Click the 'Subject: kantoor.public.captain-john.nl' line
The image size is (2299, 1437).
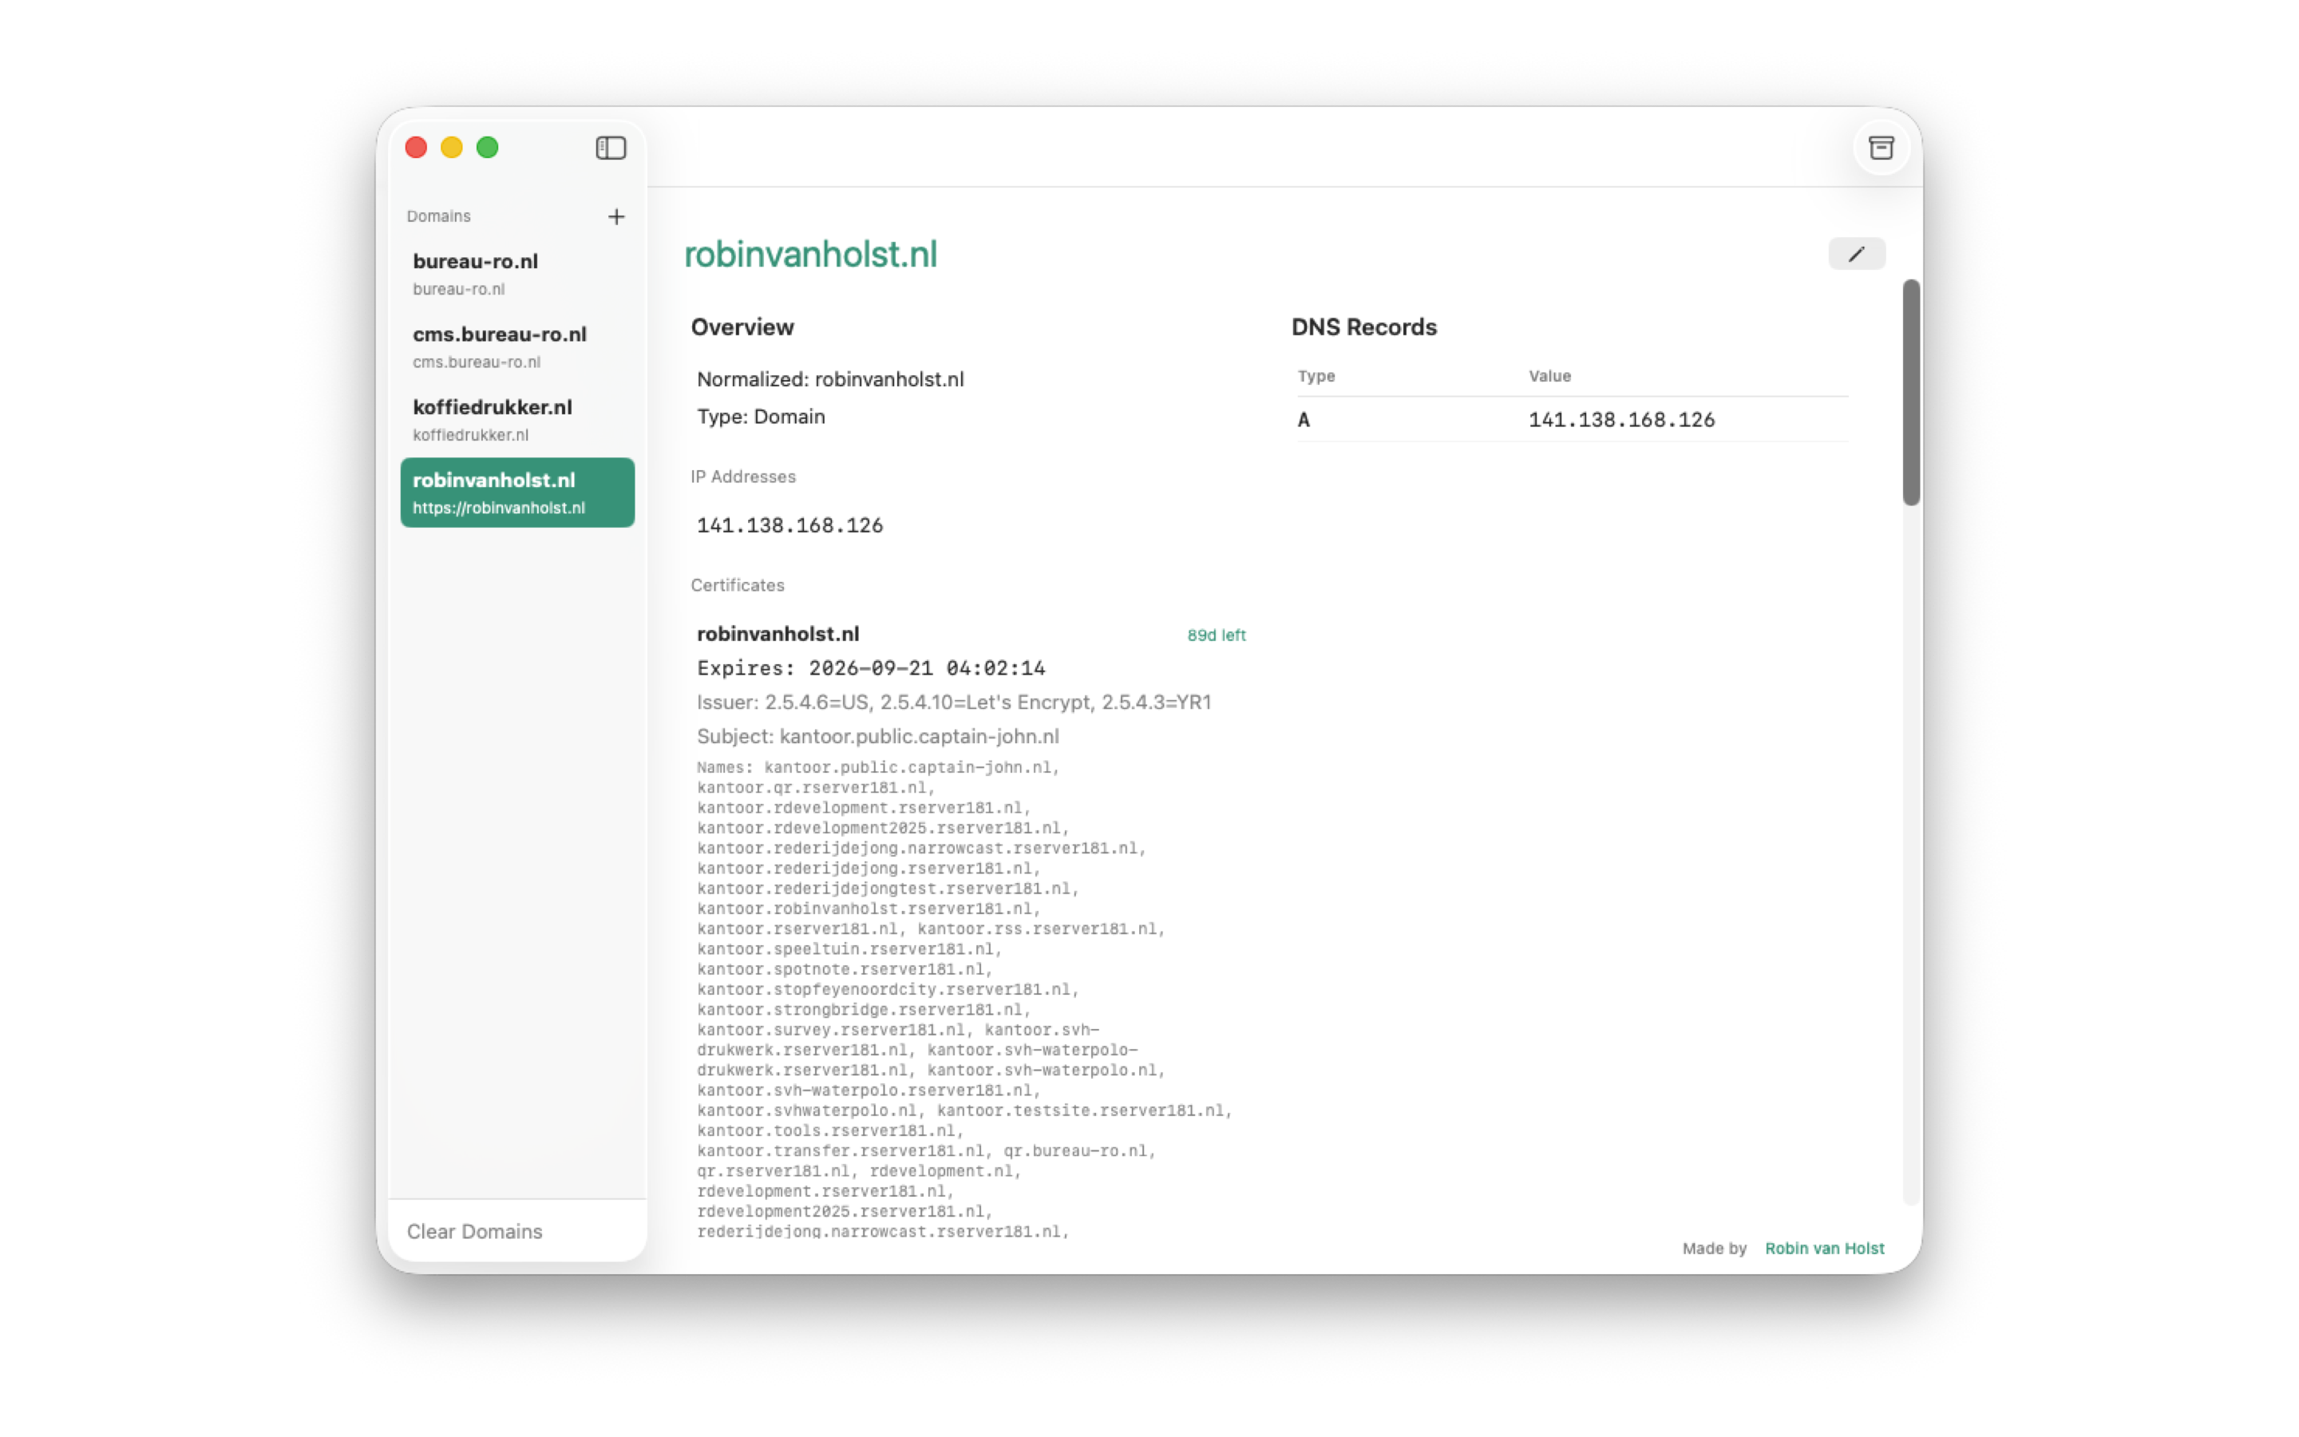[878, 737]
